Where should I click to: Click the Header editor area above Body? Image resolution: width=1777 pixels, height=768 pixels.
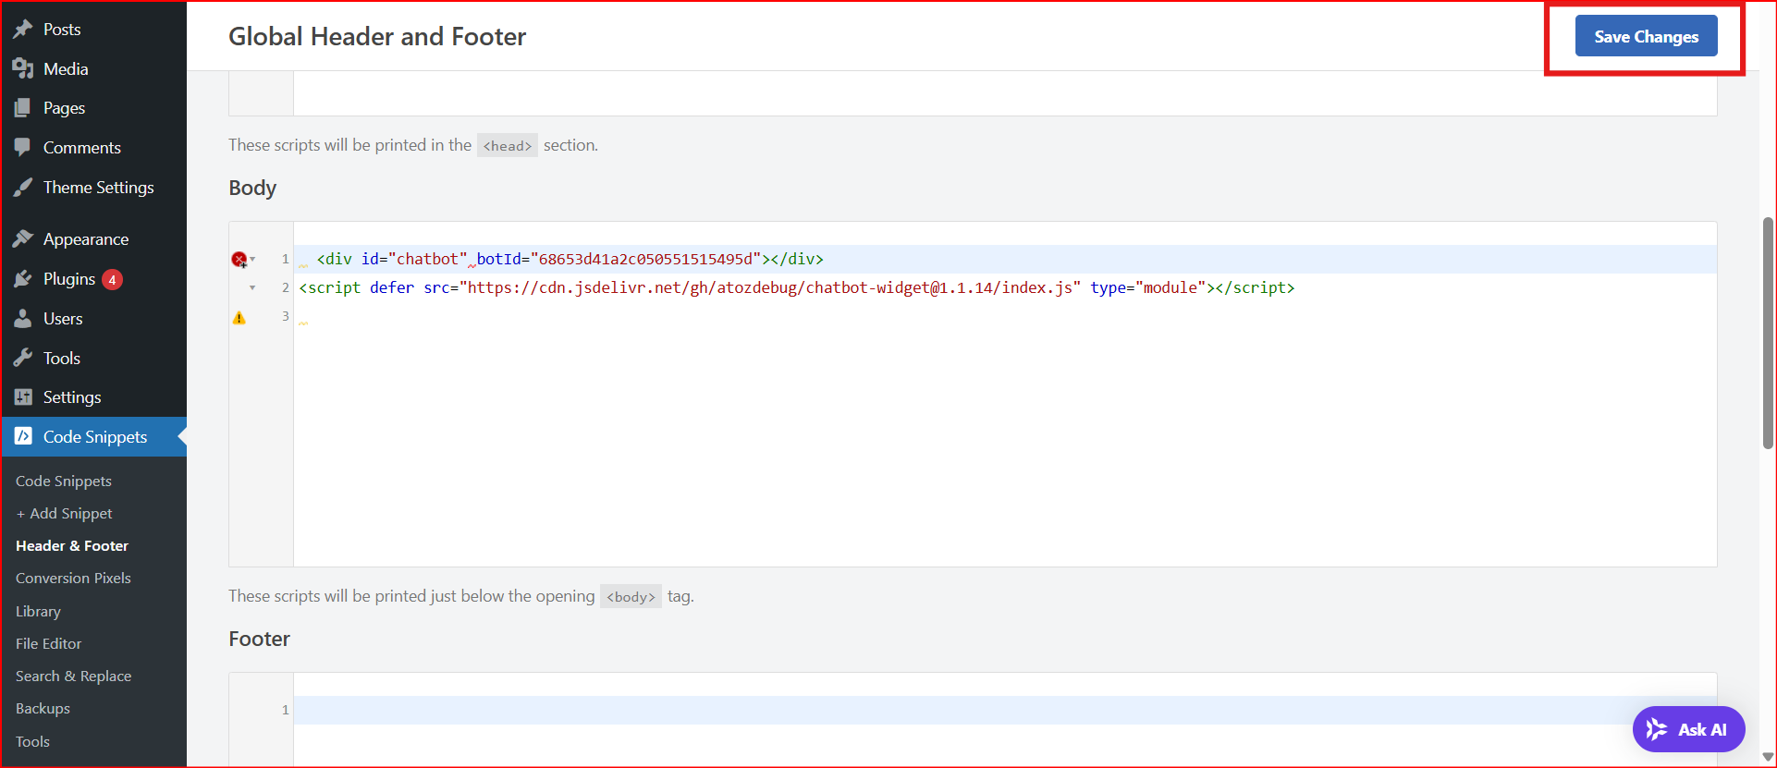1005,93
